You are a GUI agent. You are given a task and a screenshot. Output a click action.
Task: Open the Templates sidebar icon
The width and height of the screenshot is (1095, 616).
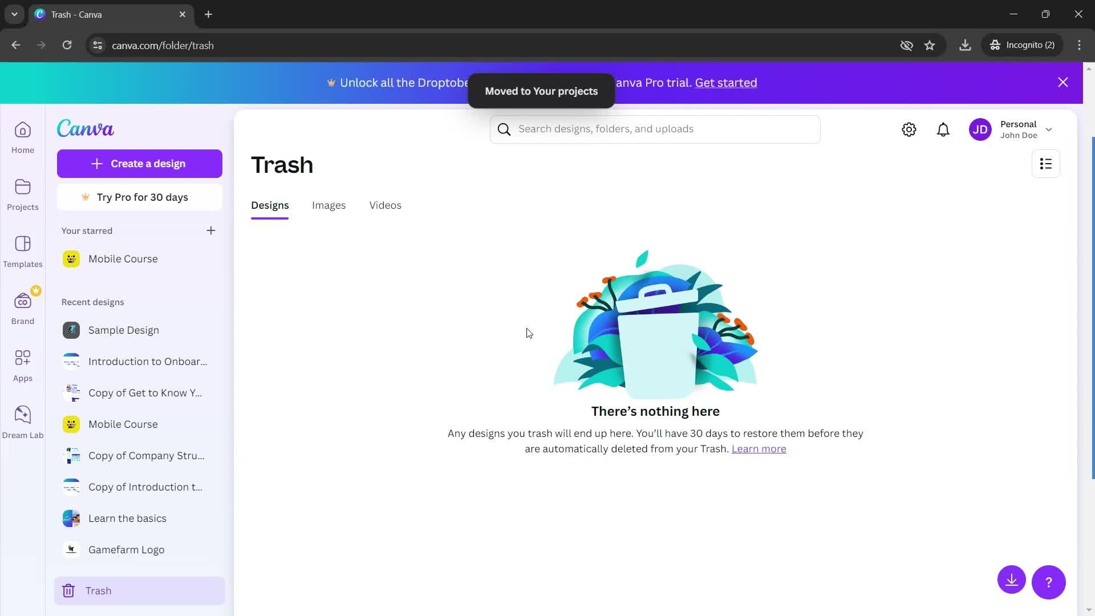point(23,252)
